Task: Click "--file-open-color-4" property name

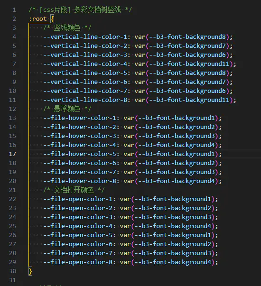Action: click(x=78, y=226)
